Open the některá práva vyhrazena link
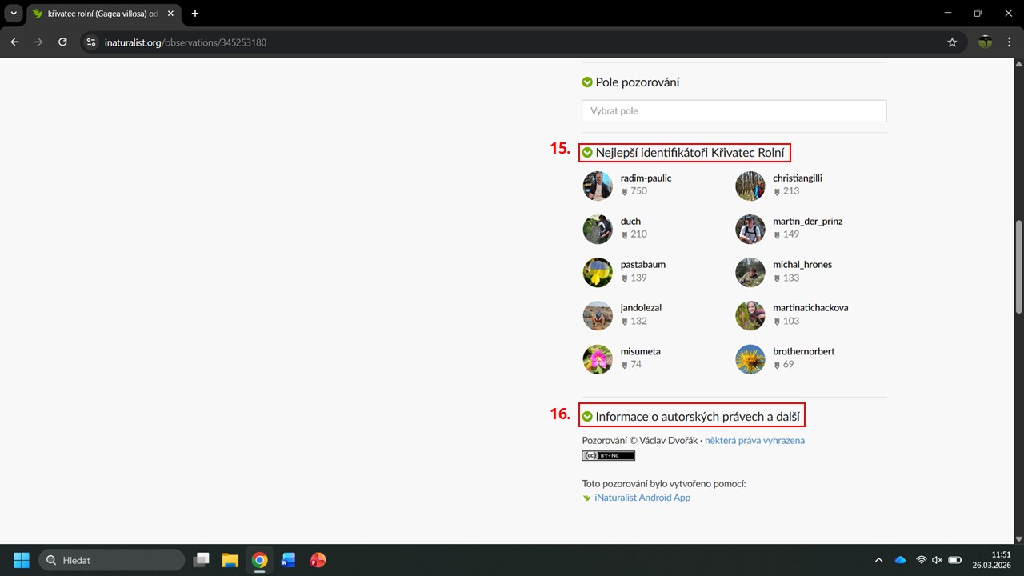Image resolution: width=1024 pixels, height=576 pixels. 754,441
